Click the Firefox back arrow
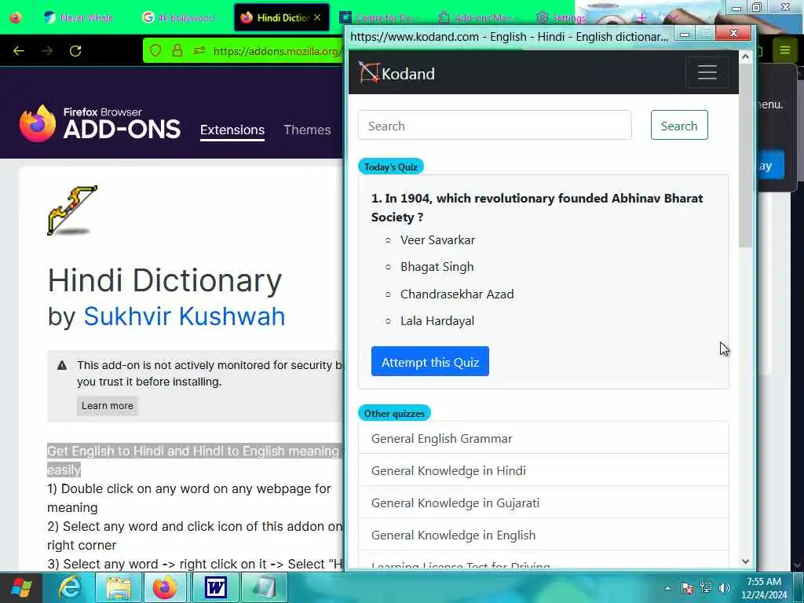Screen dimensions: 804x603 (19, 51)
